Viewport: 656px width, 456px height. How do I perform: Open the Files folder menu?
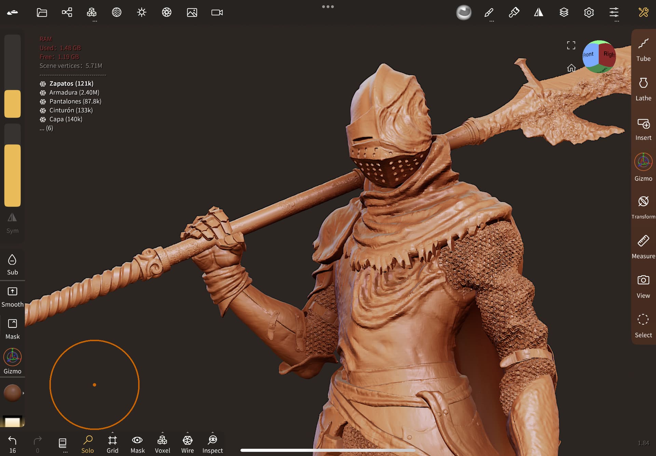click(42, 13)
